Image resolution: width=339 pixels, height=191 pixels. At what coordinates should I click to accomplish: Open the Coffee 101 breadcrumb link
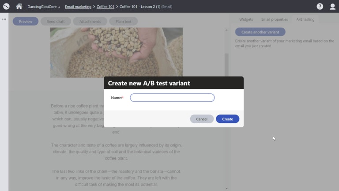point(105,7)
